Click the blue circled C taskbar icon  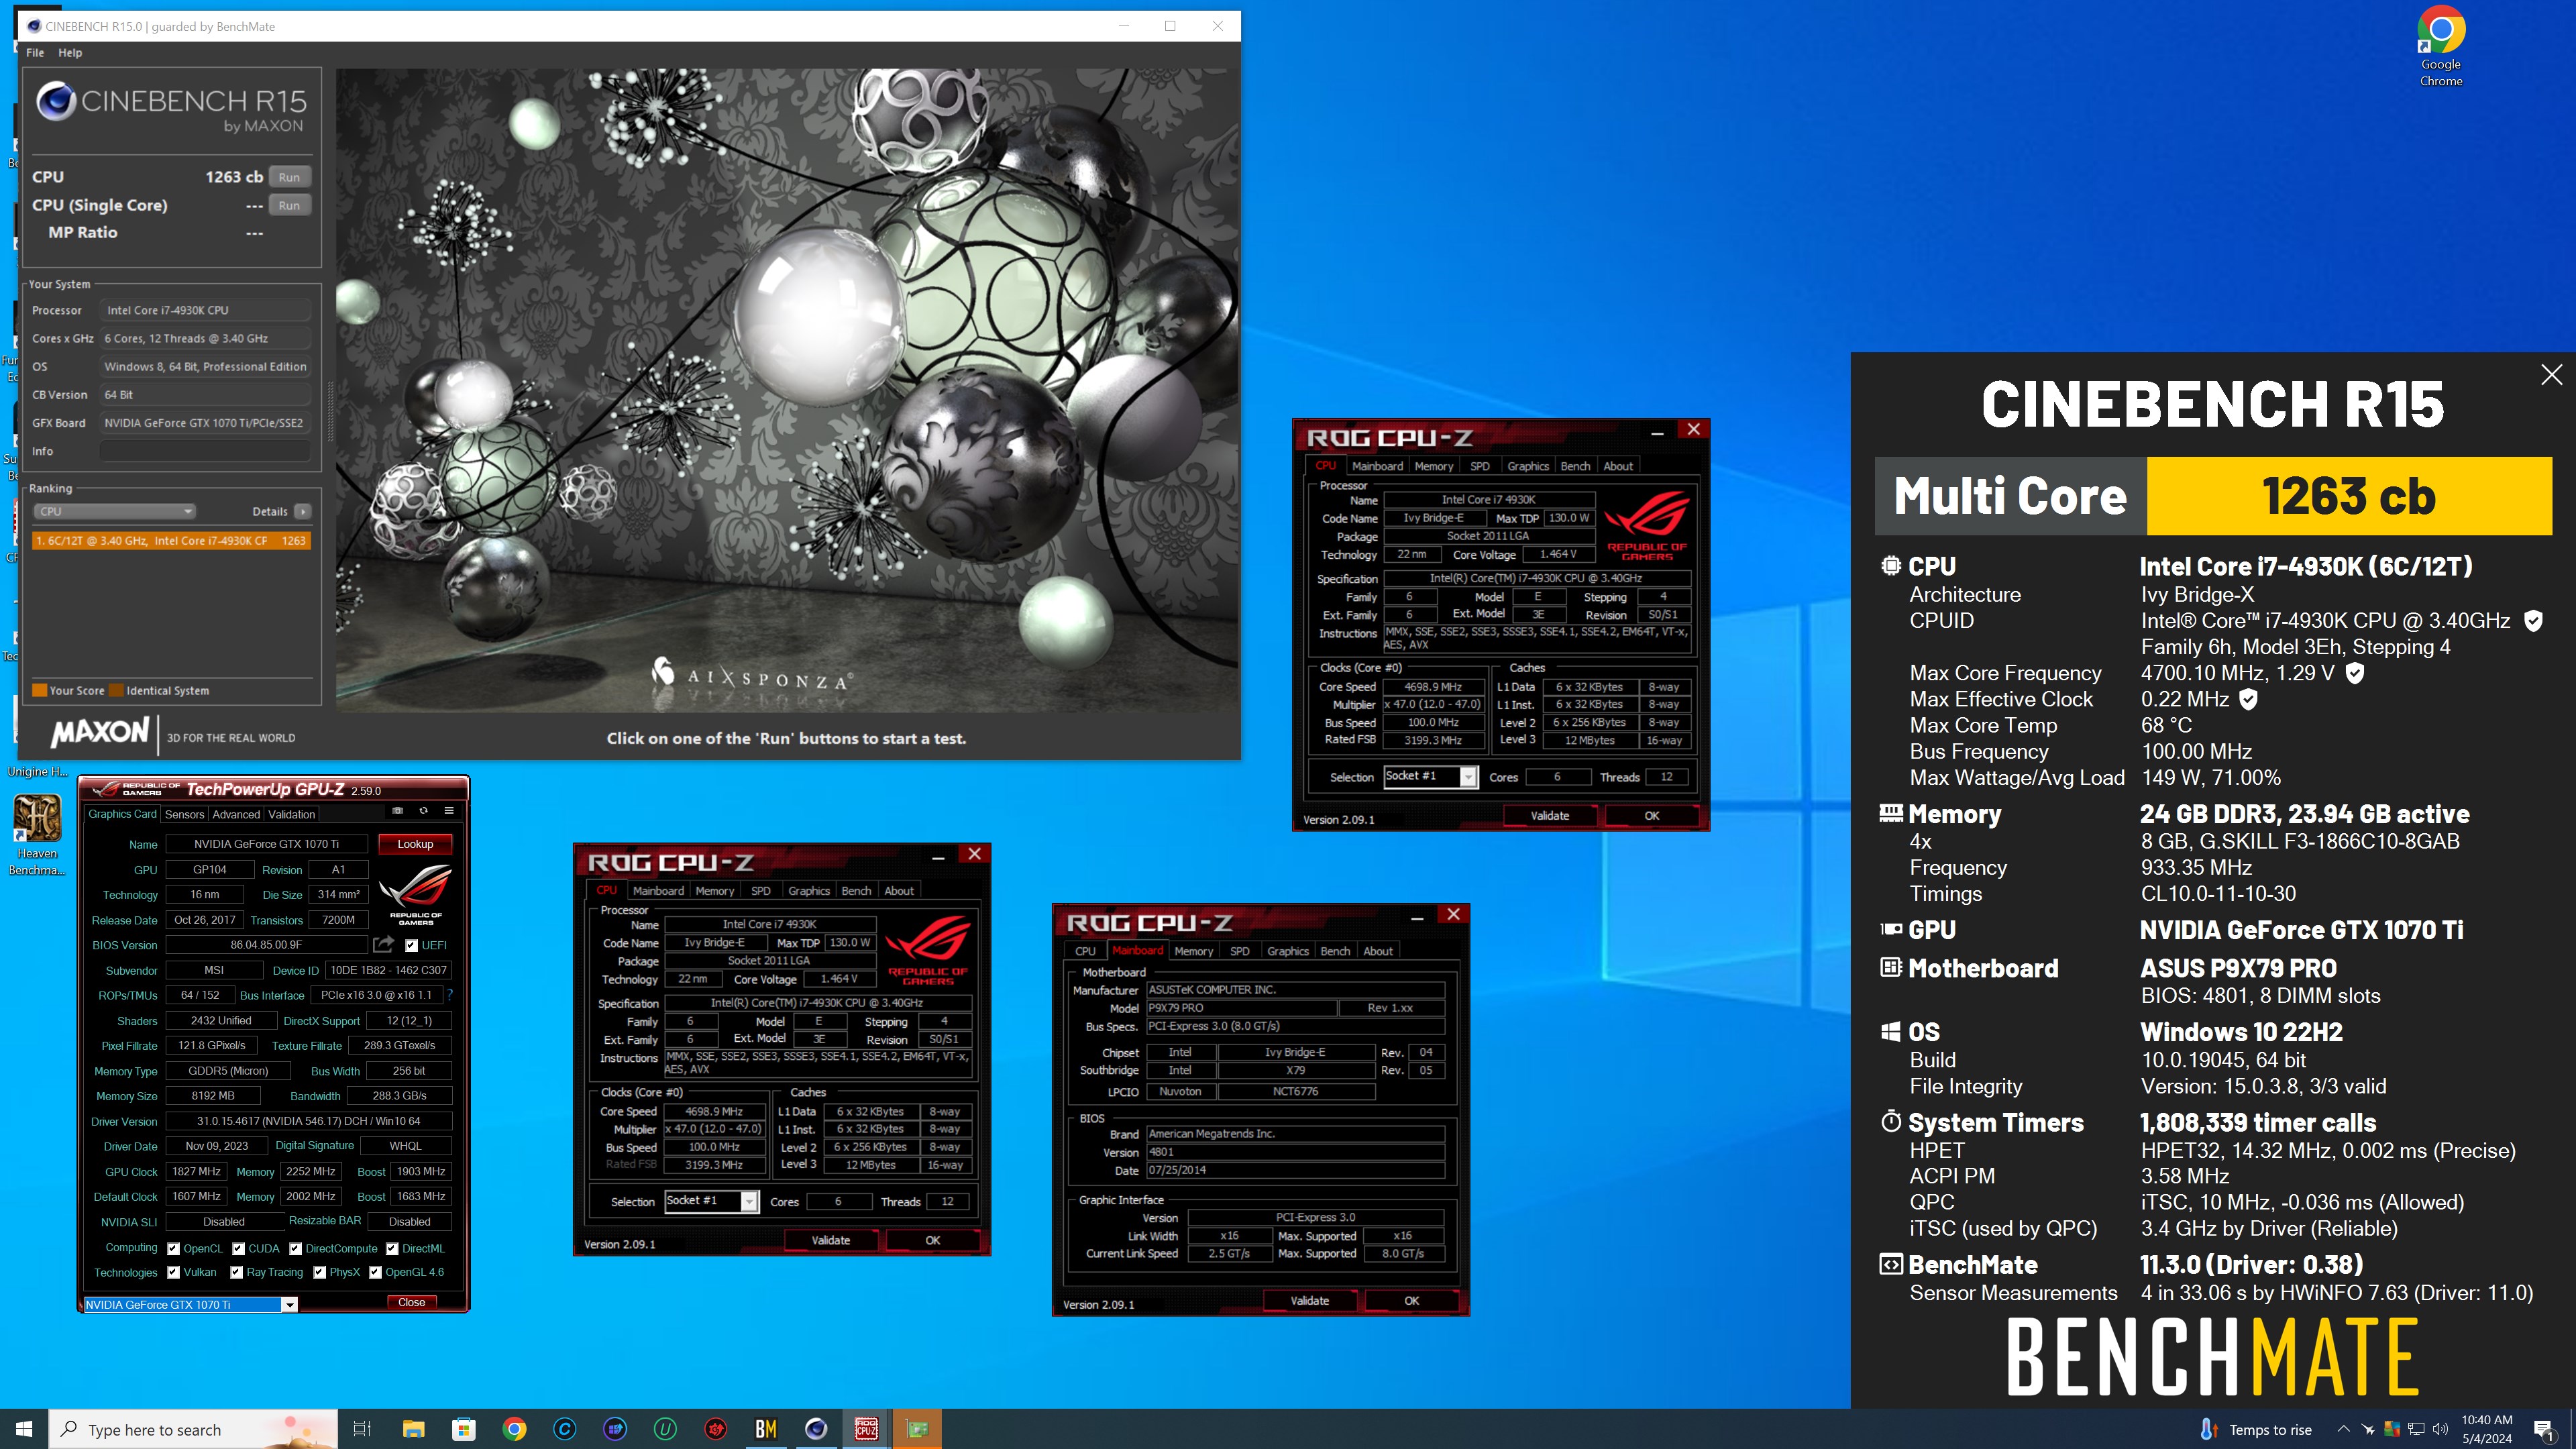click(565, 1429)
